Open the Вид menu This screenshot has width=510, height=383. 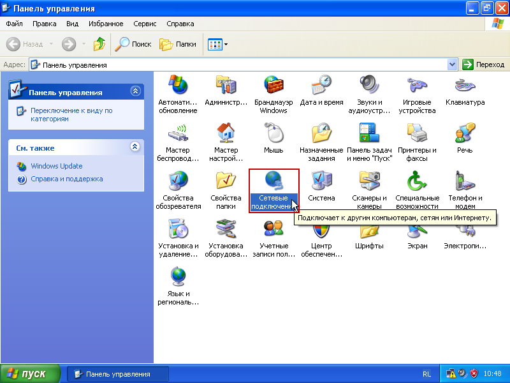[x=72, y=24]
